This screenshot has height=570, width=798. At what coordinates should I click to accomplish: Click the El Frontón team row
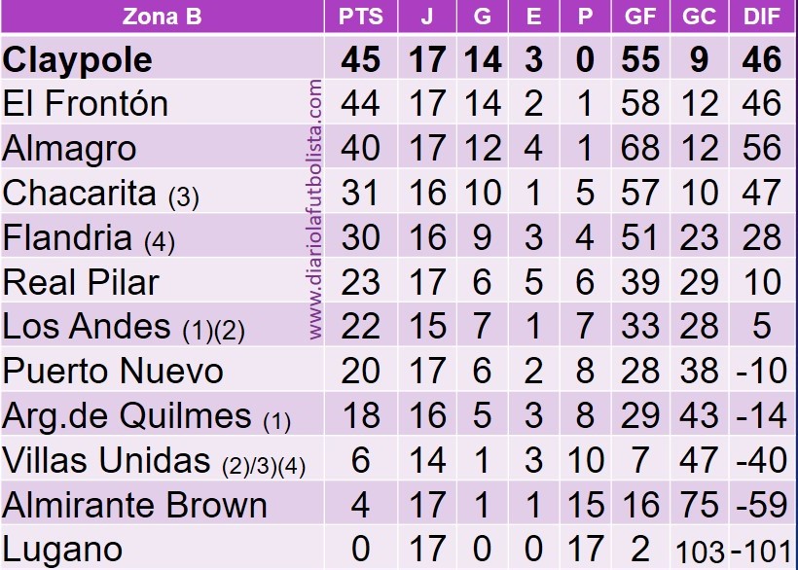click(397, 103)
